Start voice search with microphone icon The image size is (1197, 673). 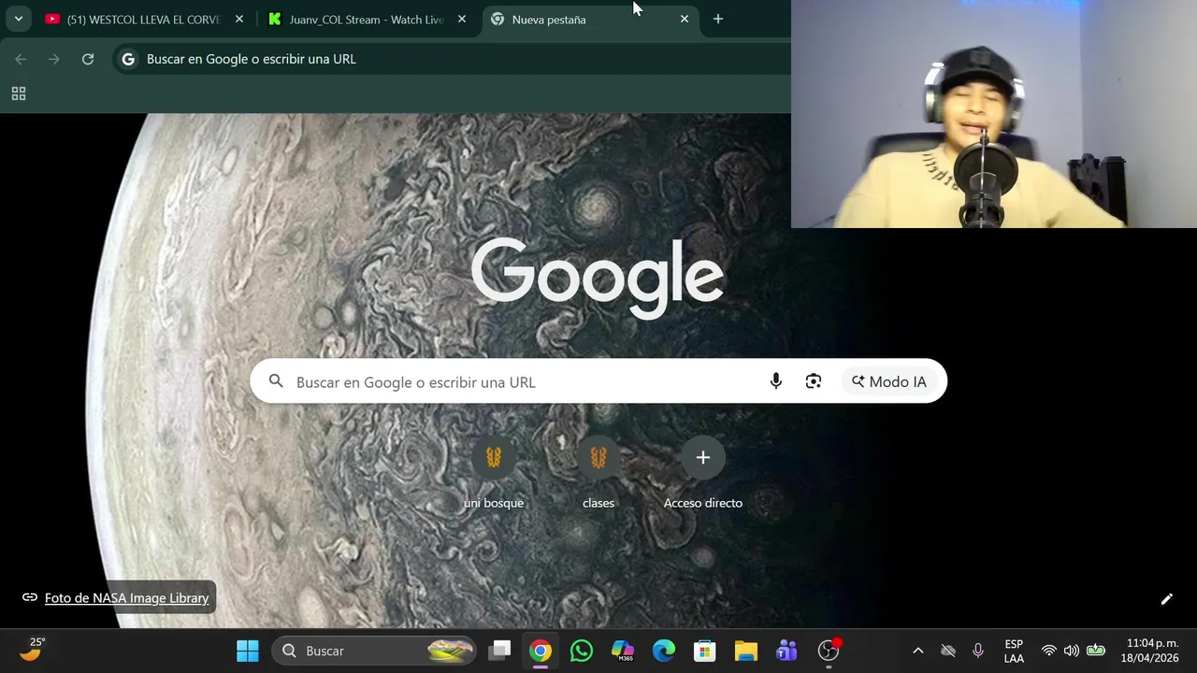click(775, 381)
